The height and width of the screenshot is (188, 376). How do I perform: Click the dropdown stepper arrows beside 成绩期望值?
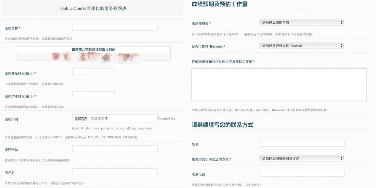(x=341, y=22)
